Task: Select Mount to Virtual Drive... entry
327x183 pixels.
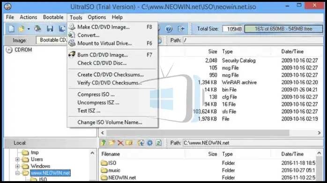Action: 112,43
